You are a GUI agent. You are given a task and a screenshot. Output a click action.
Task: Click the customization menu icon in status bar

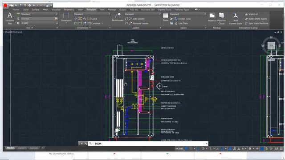(281, 148)
